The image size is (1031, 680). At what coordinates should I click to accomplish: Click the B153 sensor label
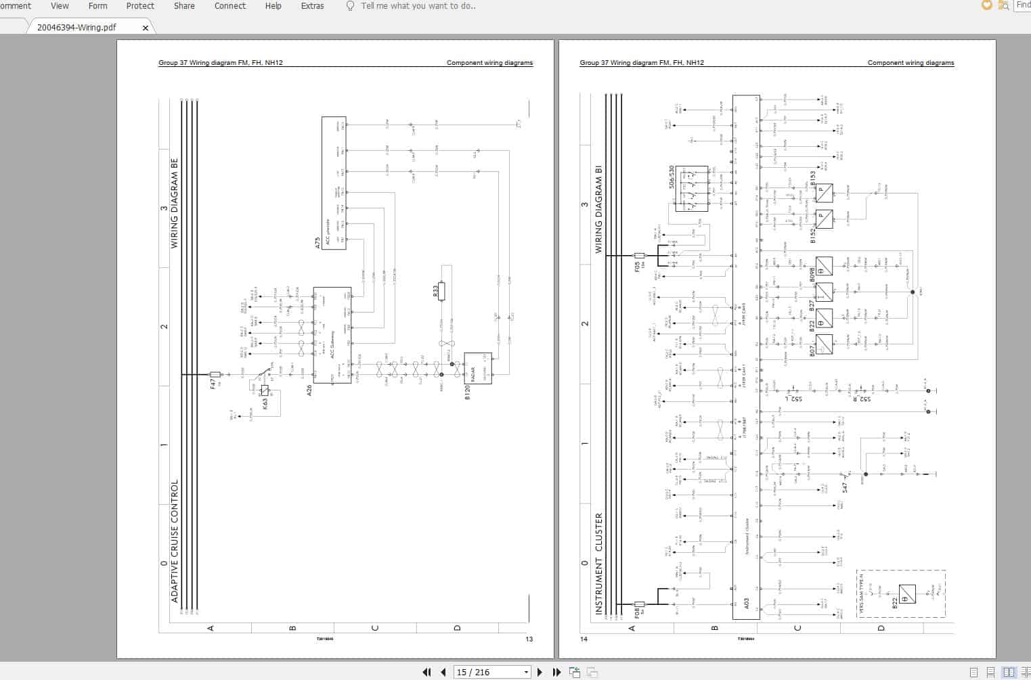tap(813, 179)
